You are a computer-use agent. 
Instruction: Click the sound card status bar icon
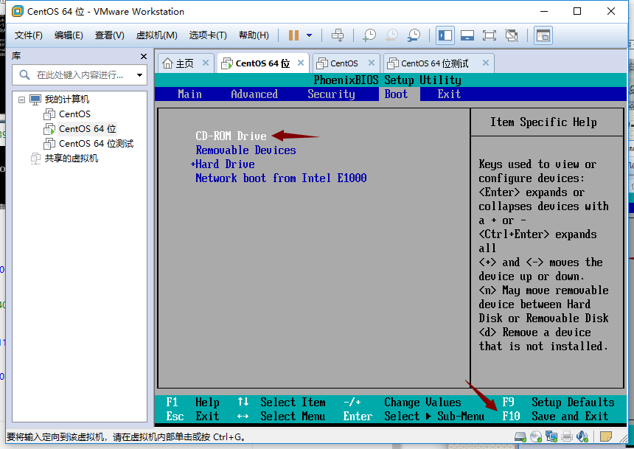(582, 436)
